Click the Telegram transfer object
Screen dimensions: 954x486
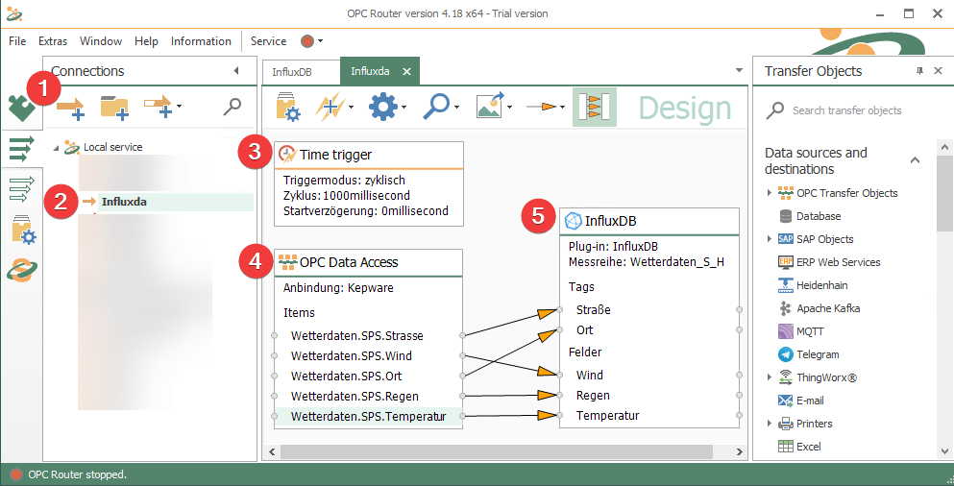point(817,354)
